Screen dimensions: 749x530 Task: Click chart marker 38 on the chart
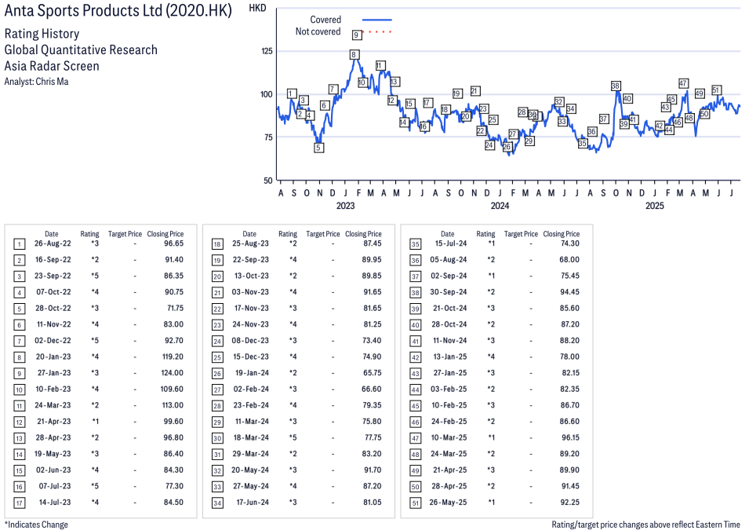616,86
